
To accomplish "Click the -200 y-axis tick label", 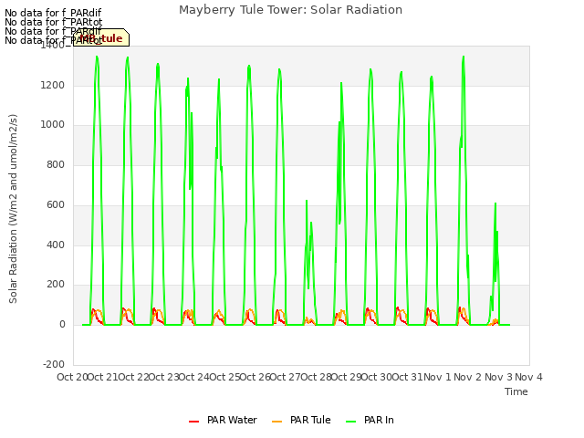I will 54,364.
